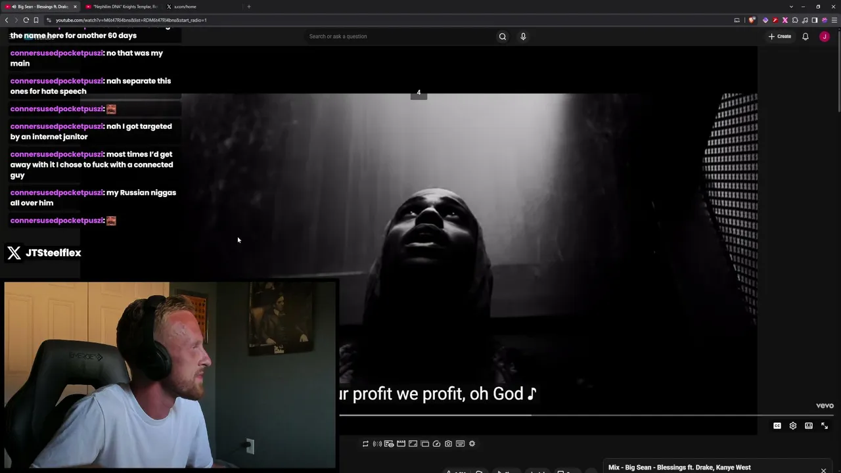Start voice search with the microphone icon
Image resolution: width=841 pixels, height=473 pixels.
point(523,36)
